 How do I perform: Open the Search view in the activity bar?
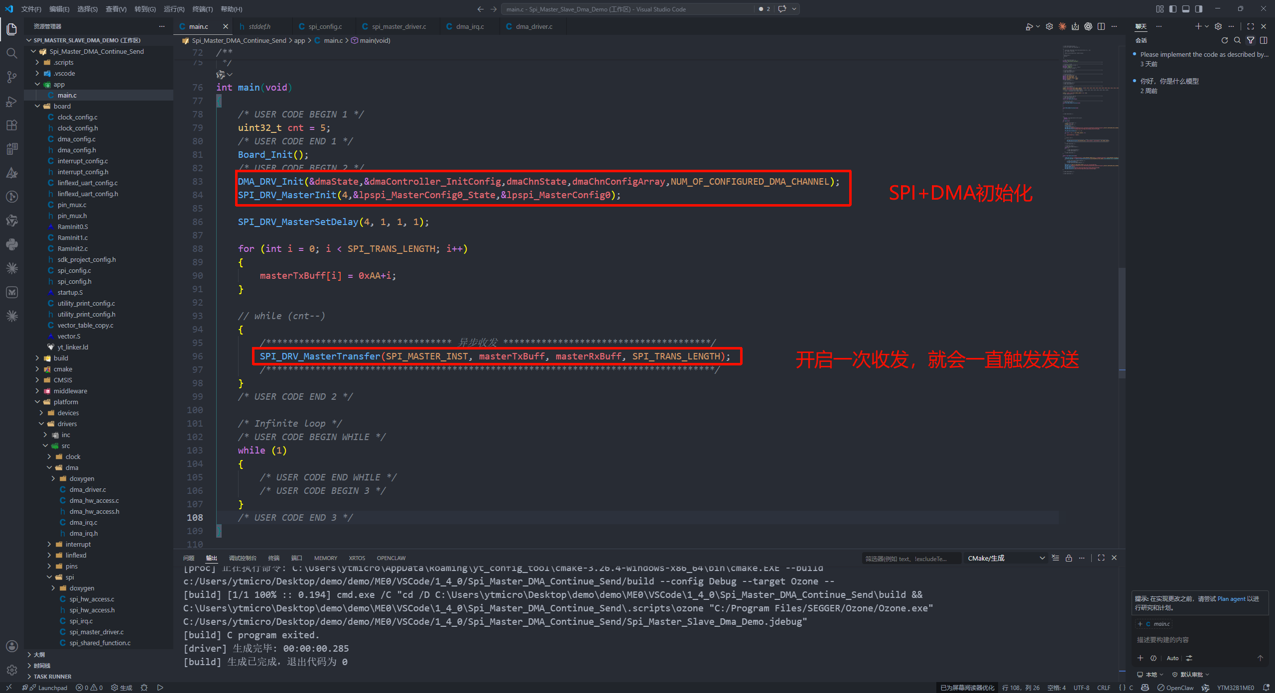[x=12, y=53]
